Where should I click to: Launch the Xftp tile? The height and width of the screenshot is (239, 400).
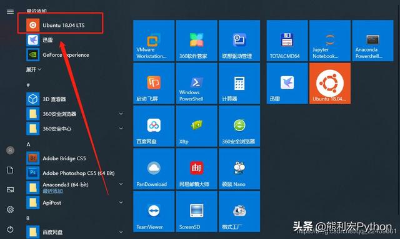coord(197,126)
